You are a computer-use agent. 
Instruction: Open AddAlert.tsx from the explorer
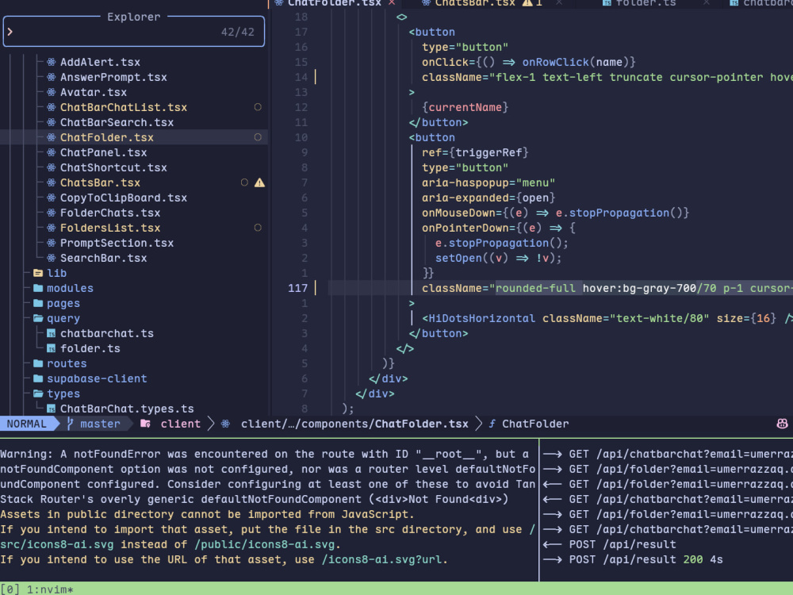pos(100,62)
